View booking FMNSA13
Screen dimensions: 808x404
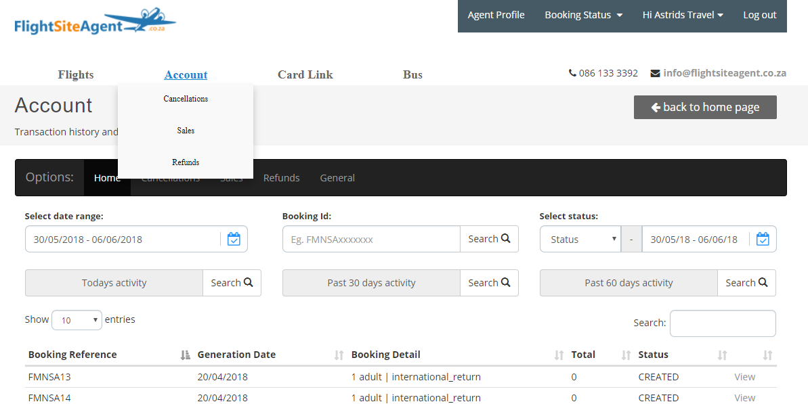[744, 377]
